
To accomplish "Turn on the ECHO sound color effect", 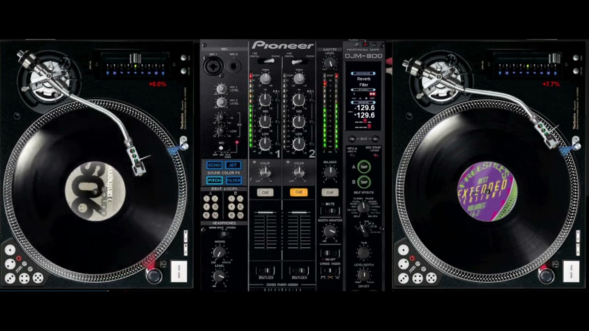I will point(214,165).
